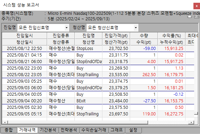The image size is (200, 134).
Task: Click the small icon left of the printer
Action: (x=190, y=17)
